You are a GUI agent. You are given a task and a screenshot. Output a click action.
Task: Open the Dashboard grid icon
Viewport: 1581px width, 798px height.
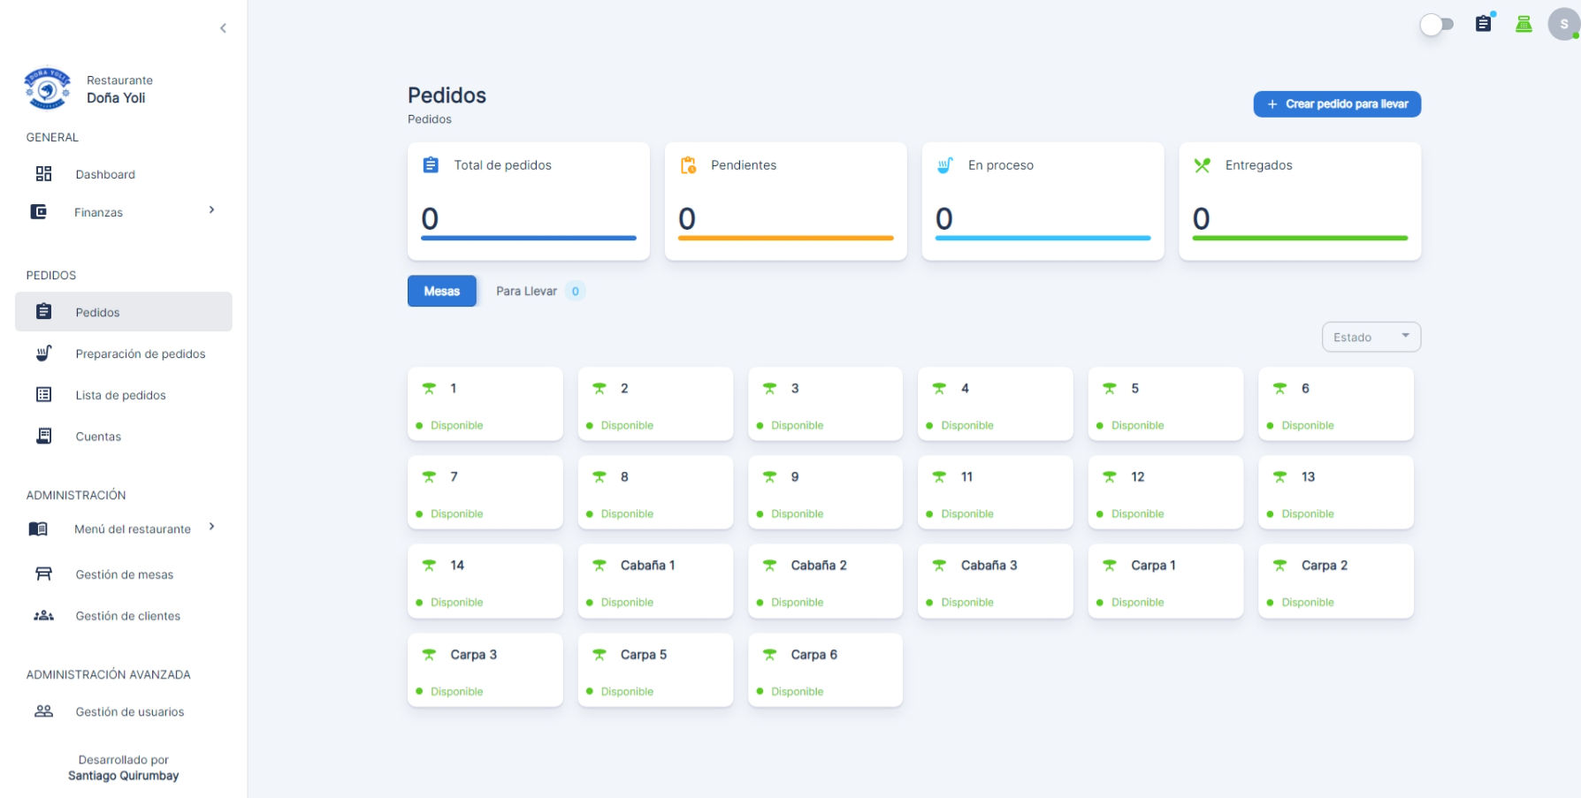(43, 174)
